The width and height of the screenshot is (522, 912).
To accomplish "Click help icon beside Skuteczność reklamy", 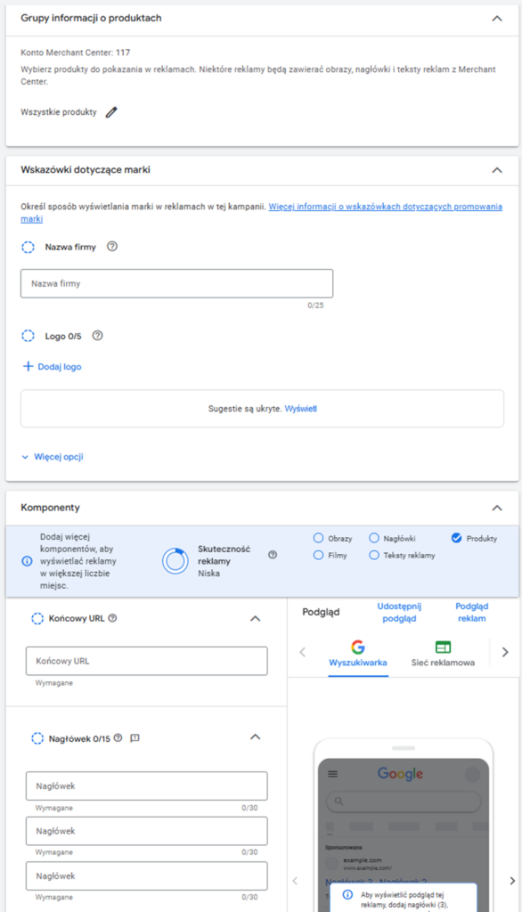I will pos(273,555).
